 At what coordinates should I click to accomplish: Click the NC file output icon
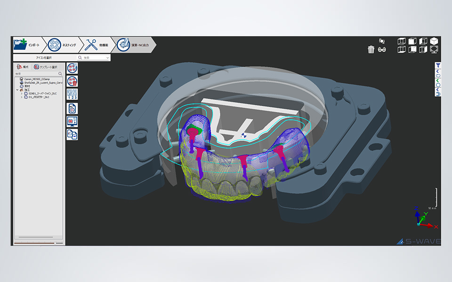(72, 108)
